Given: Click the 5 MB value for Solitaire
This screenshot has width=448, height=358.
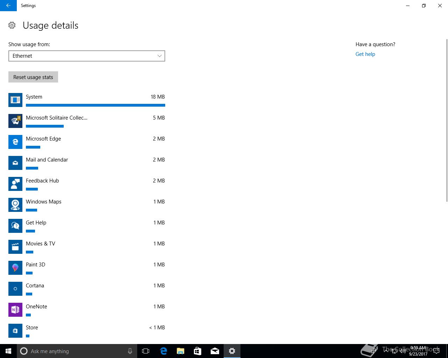Looking at the screenshot, I should tap(159, 118).
